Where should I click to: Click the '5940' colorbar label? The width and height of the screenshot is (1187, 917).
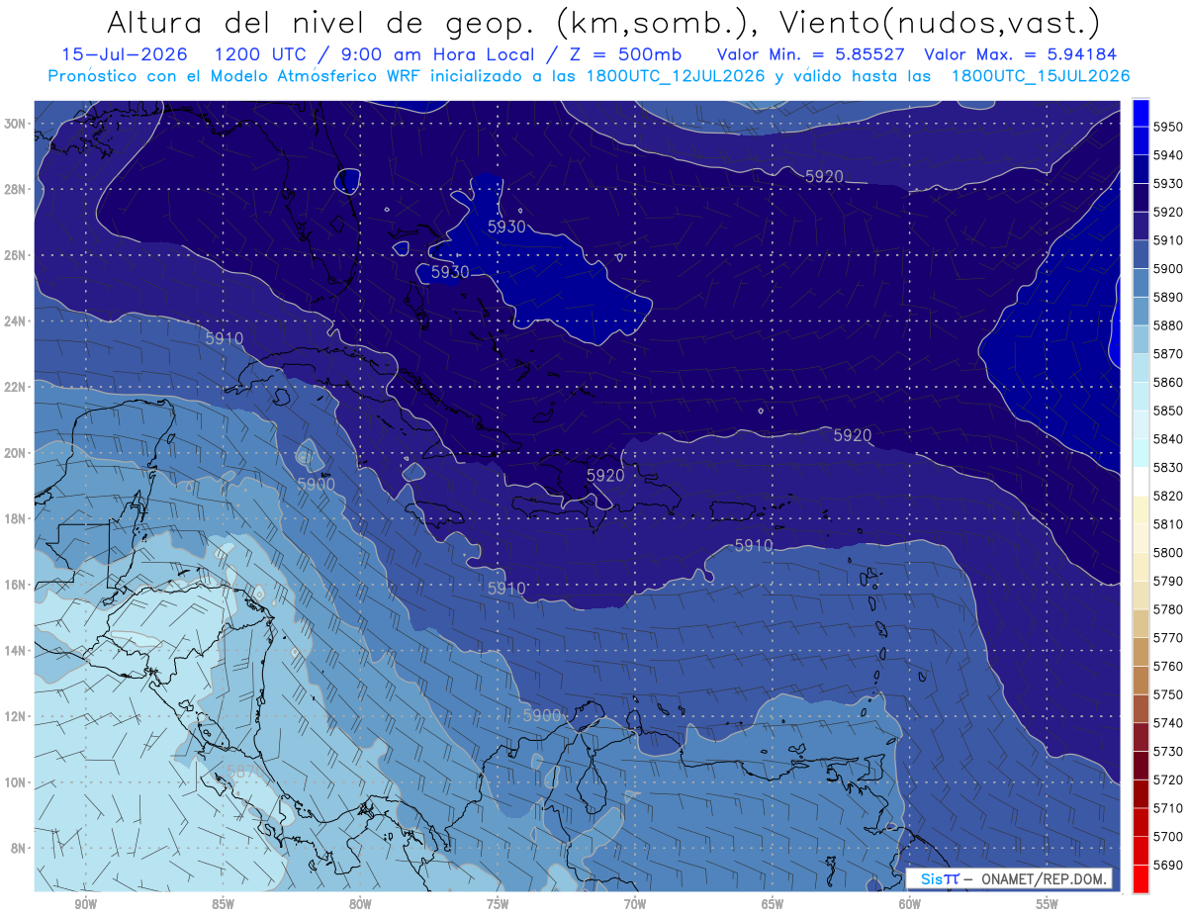click(1168, 155)
